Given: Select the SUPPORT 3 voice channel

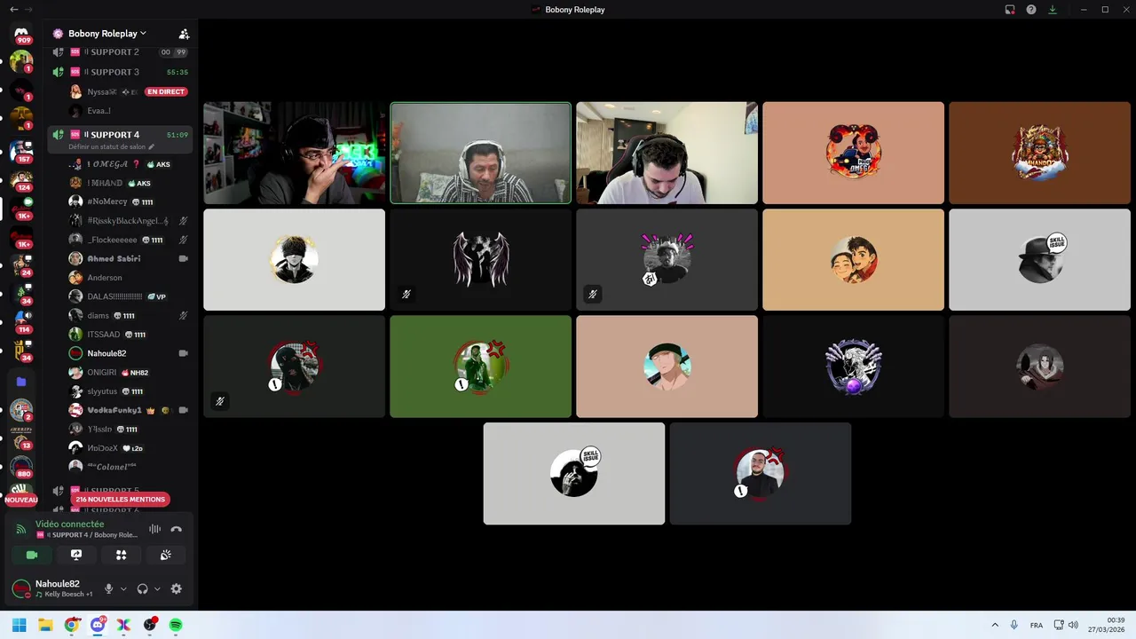Looking at the screenshot, I should pos(120,72).
